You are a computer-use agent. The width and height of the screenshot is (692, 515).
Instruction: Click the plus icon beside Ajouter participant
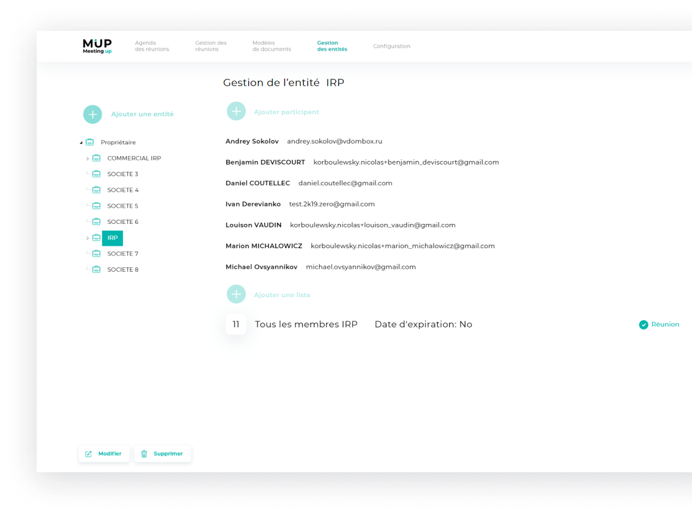tap(236, 111)
